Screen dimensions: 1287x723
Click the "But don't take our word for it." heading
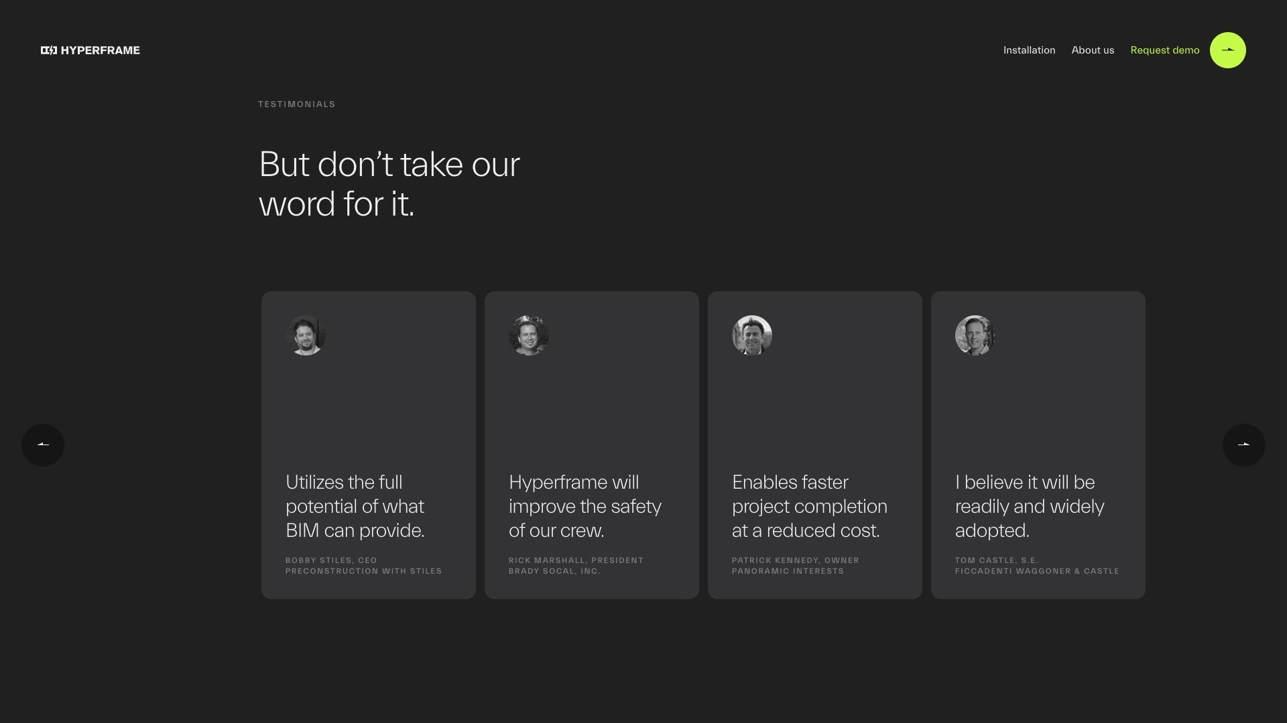[389, 183]
